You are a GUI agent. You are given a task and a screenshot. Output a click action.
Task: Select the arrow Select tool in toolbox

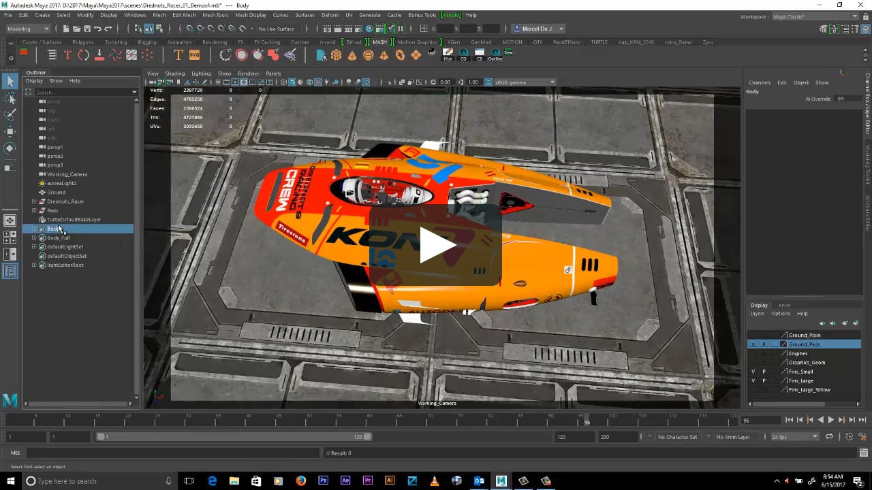coord(10,82)
